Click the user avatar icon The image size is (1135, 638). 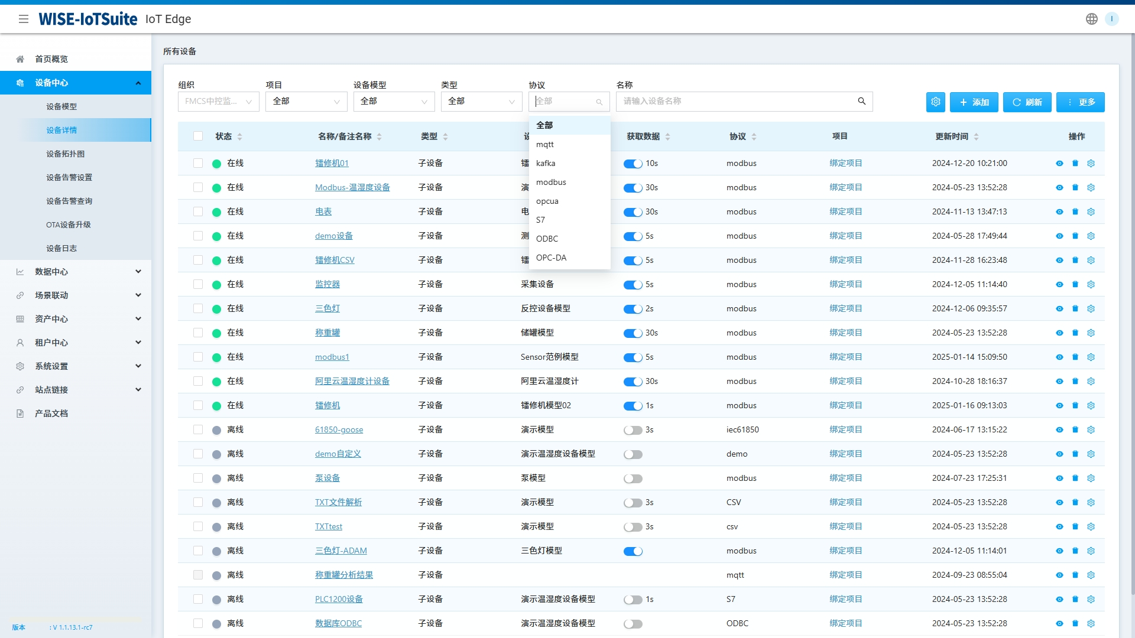[x=1111, y=19]
